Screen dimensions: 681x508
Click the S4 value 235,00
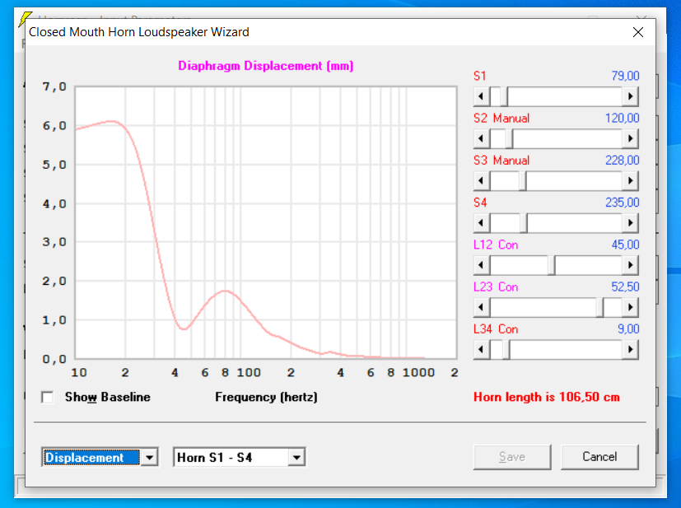623,203
